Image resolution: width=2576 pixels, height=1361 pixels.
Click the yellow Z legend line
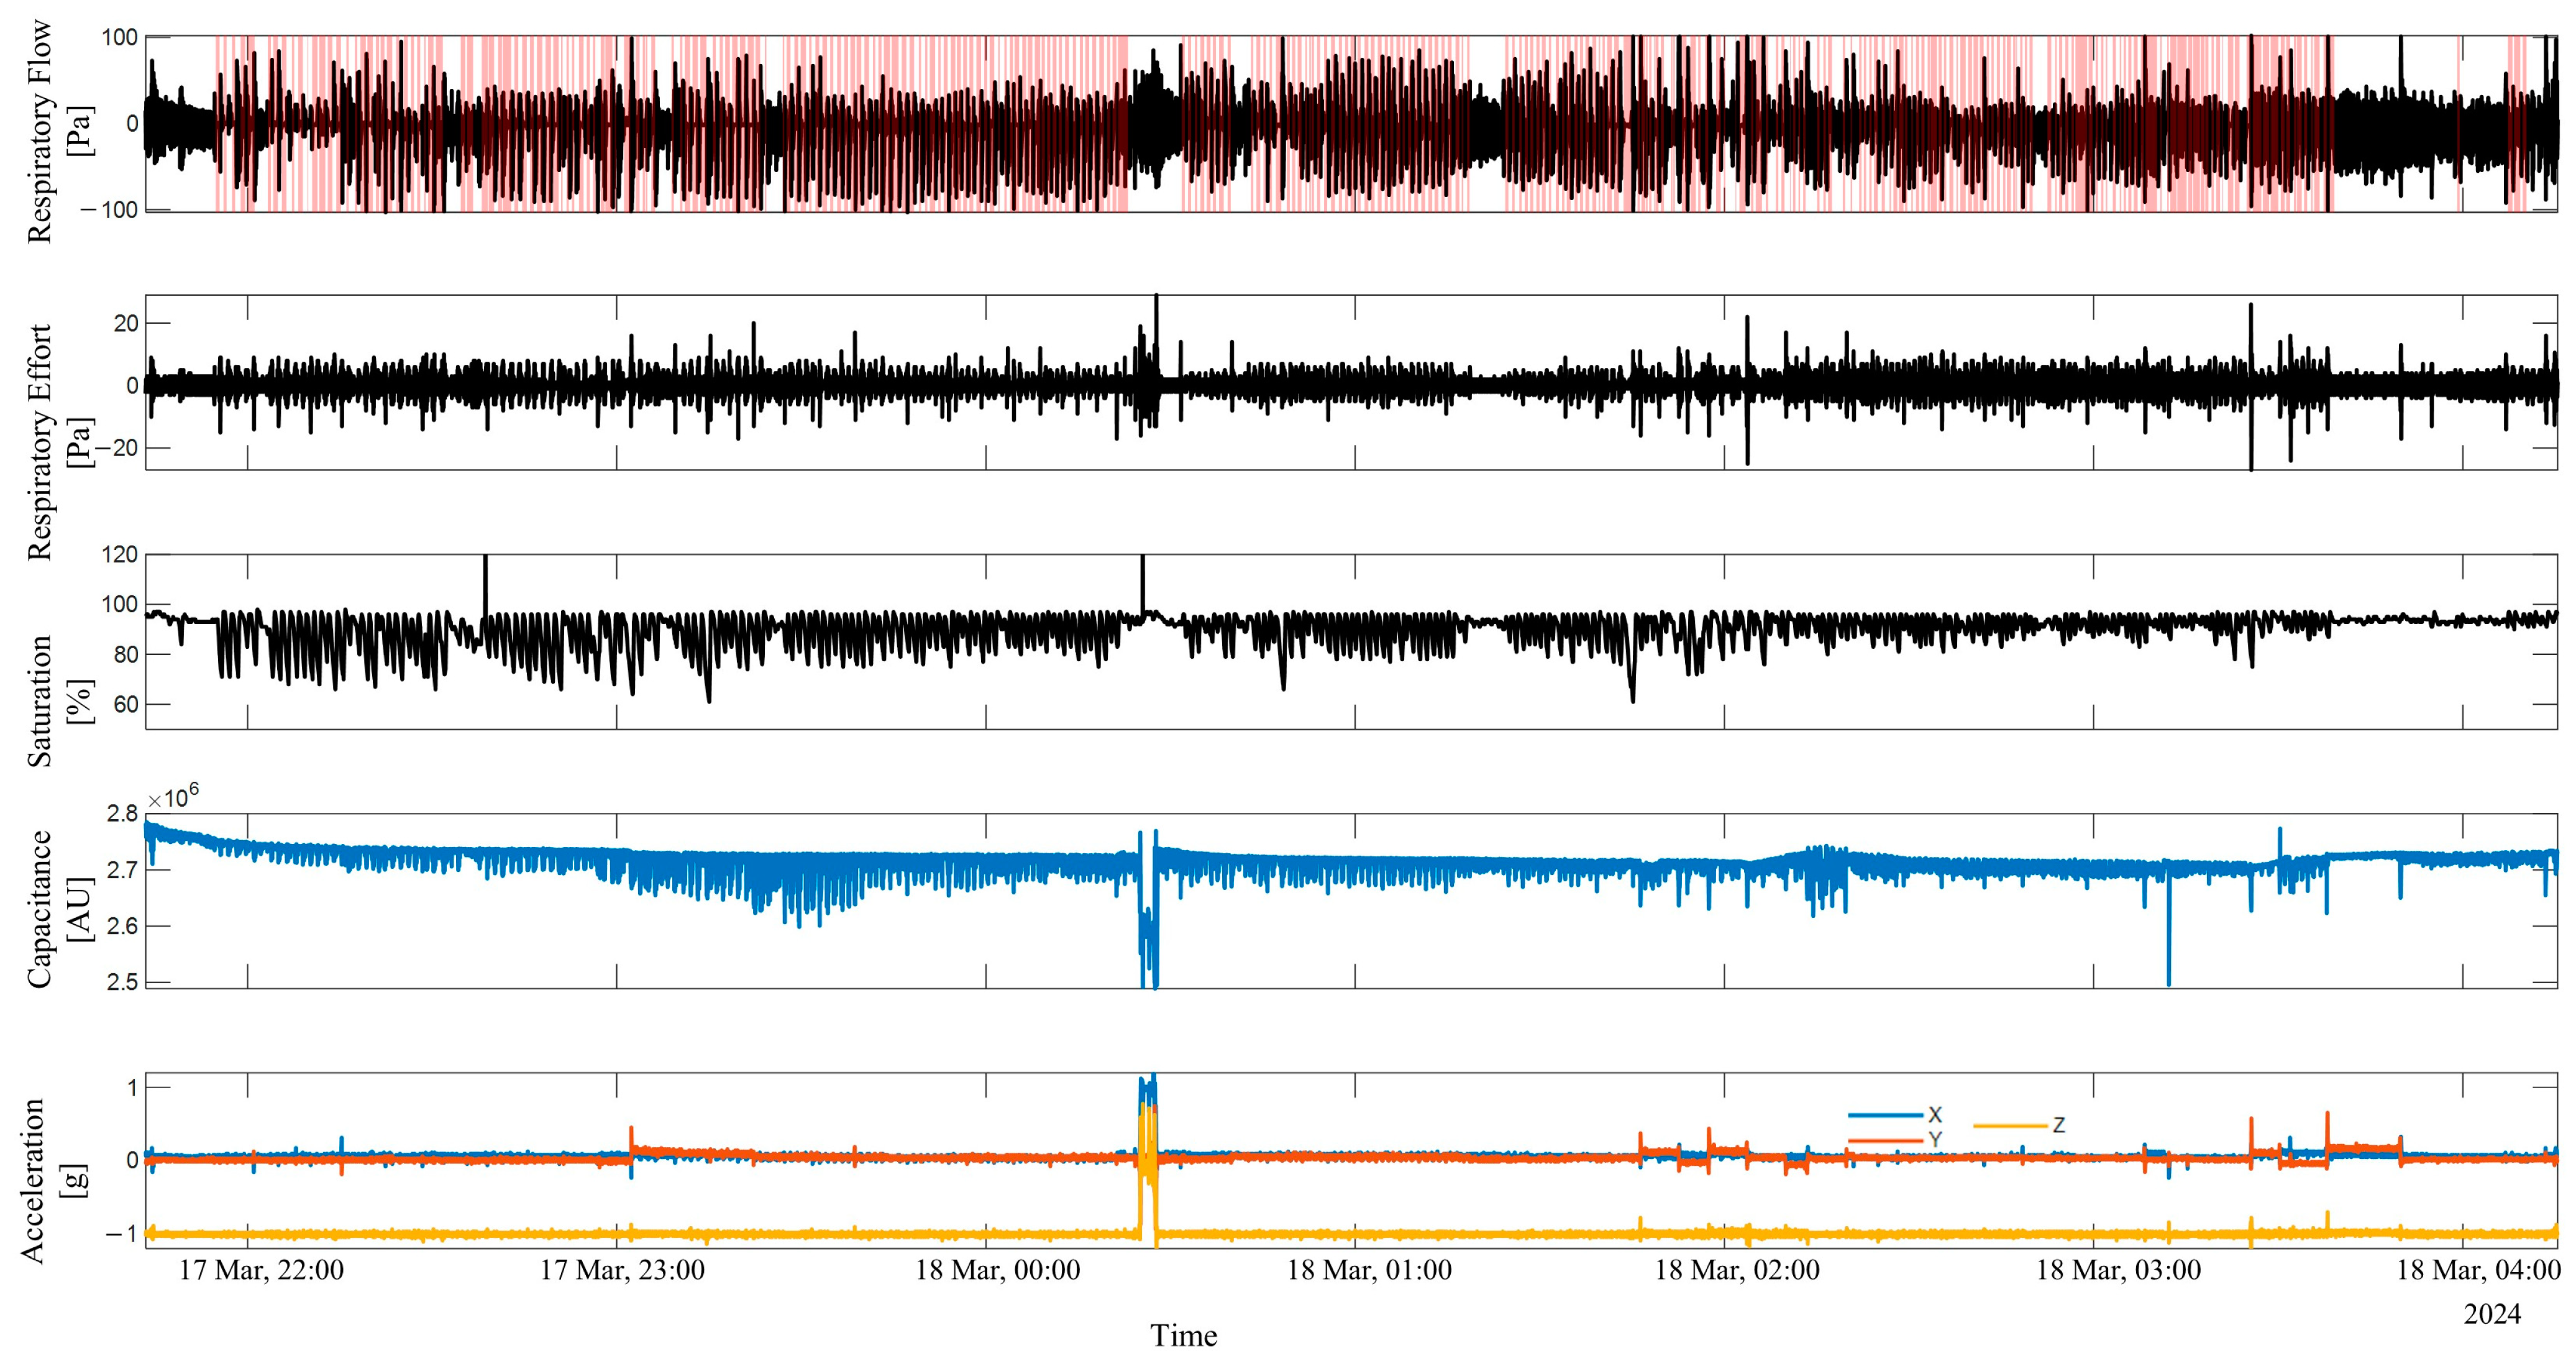2010,1126
